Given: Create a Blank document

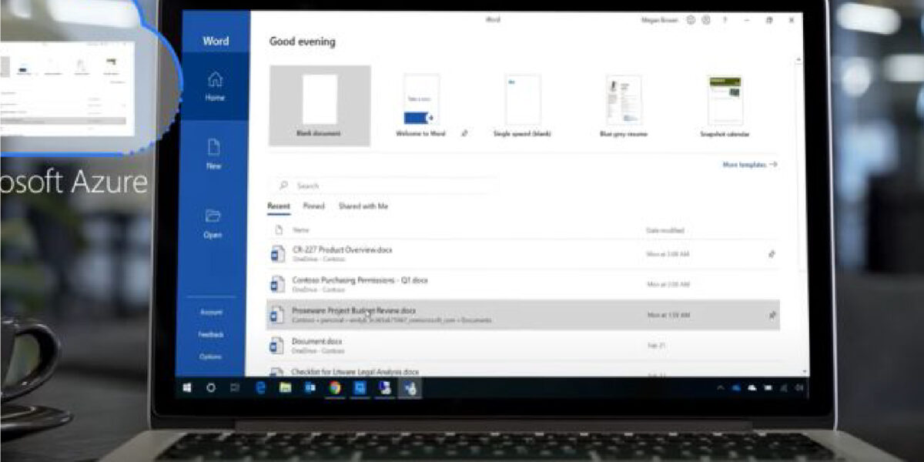Looking at the screenshot, I should point(319,105).
